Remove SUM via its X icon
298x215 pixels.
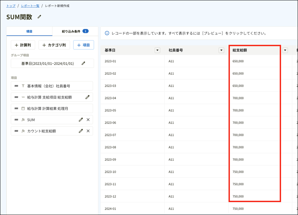(x=88, y=119)
